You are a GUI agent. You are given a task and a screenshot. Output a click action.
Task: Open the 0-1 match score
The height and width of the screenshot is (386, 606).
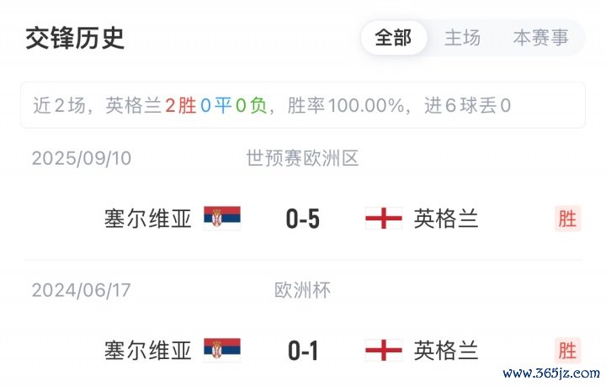(303, 351)
